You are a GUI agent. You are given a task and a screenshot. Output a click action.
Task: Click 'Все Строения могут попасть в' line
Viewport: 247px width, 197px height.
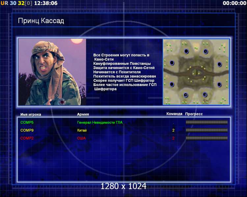pos(121,55)
